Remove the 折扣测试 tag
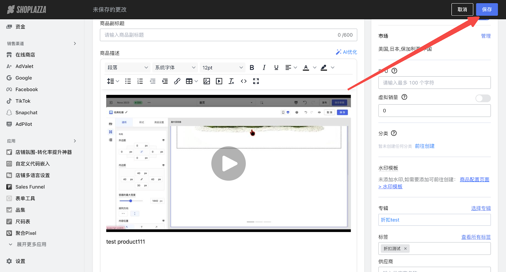The height and width of the screenshot is (272, 506). coord(405,249)
